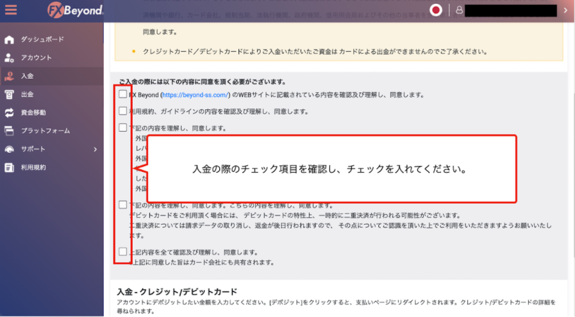Click the user profile icon
The width and height of the screenshot is (575, 317).
coord(459,10)
